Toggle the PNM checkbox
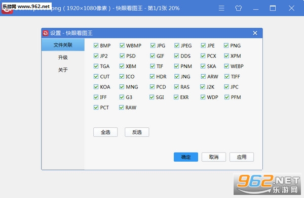This screenshot has width=304, height=198. click(x=176, y=66)
